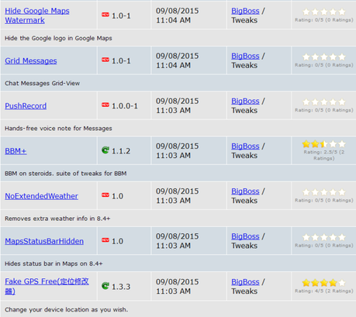Click the NEW badge icon for Hide Google Maps Watermark
The image size is (356, 317).
pyautogui.click(x=105, y=15)
